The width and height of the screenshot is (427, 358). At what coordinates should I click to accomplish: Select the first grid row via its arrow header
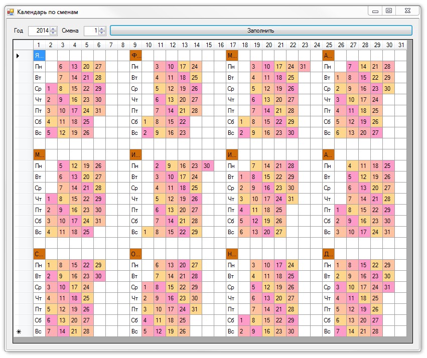pyautogui.click(x=23, y=56)
